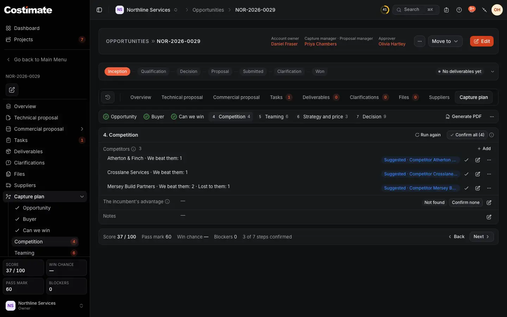Expand the No deliverables yet chevron
This screenshot has width=507, height=317.
[493, 72]
